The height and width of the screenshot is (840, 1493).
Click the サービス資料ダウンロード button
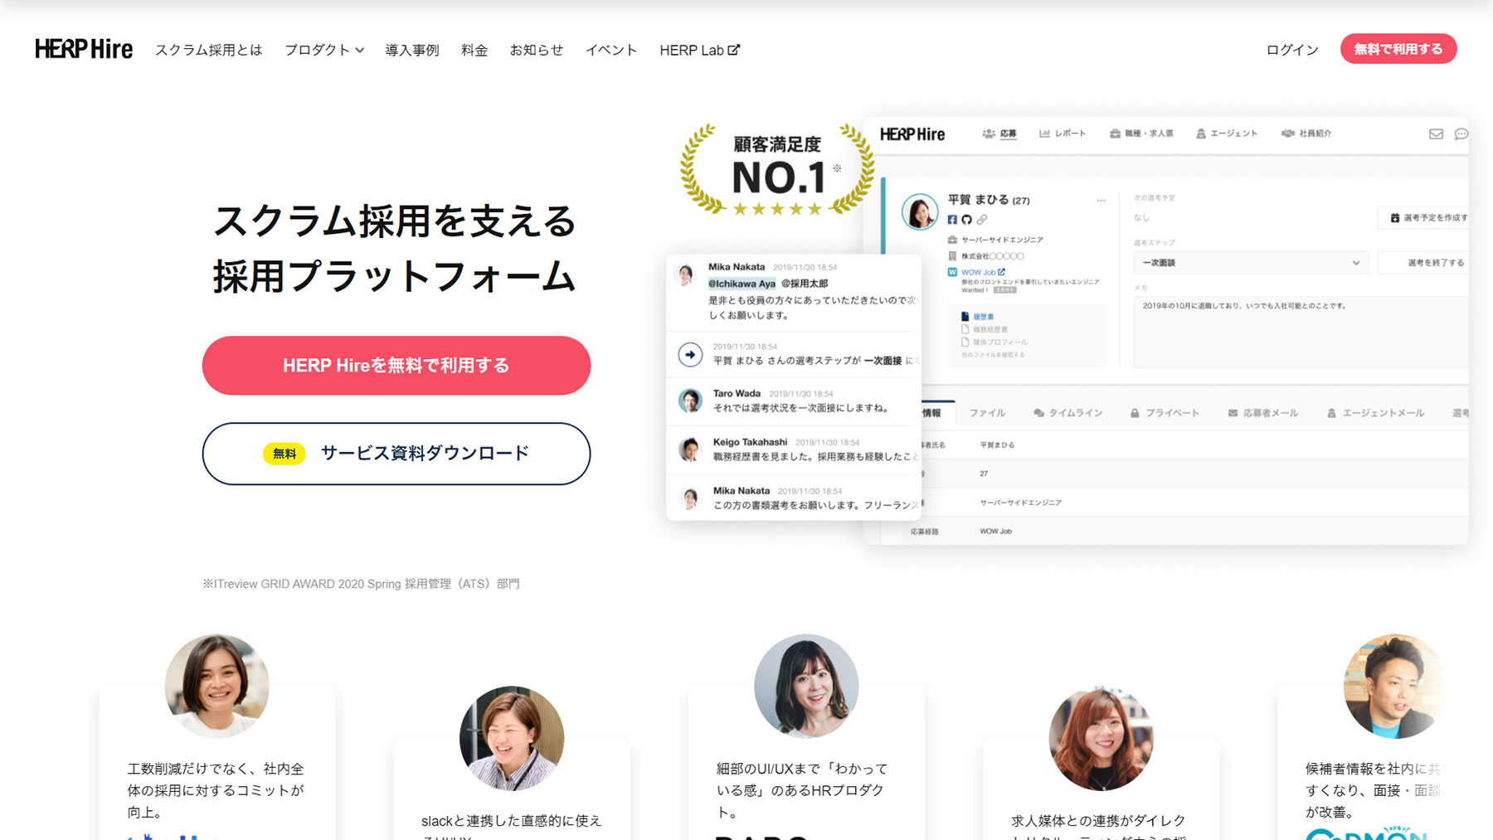point(396,454)
